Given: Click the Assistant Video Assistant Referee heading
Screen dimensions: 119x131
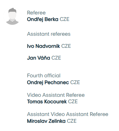Looking at the screenshot, I should click(x=68, y=114).
